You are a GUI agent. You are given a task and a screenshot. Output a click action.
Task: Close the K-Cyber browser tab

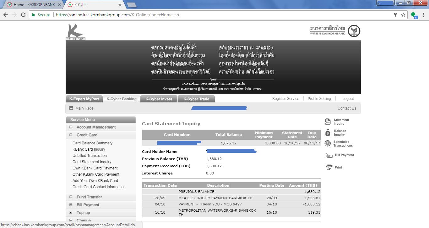pos(120,5)
